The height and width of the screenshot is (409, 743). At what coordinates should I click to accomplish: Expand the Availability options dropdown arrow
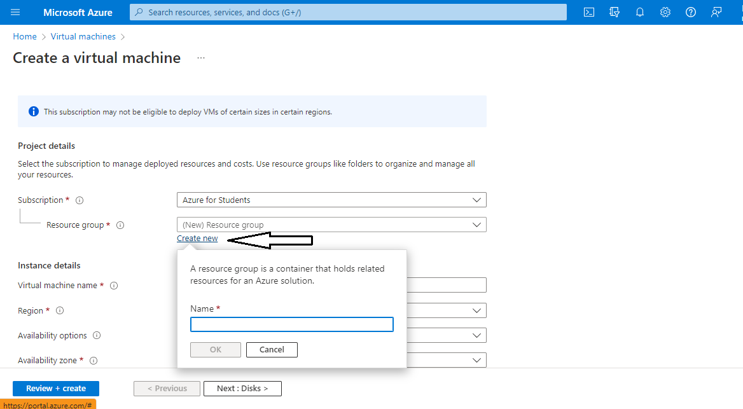tap(476, 336)
